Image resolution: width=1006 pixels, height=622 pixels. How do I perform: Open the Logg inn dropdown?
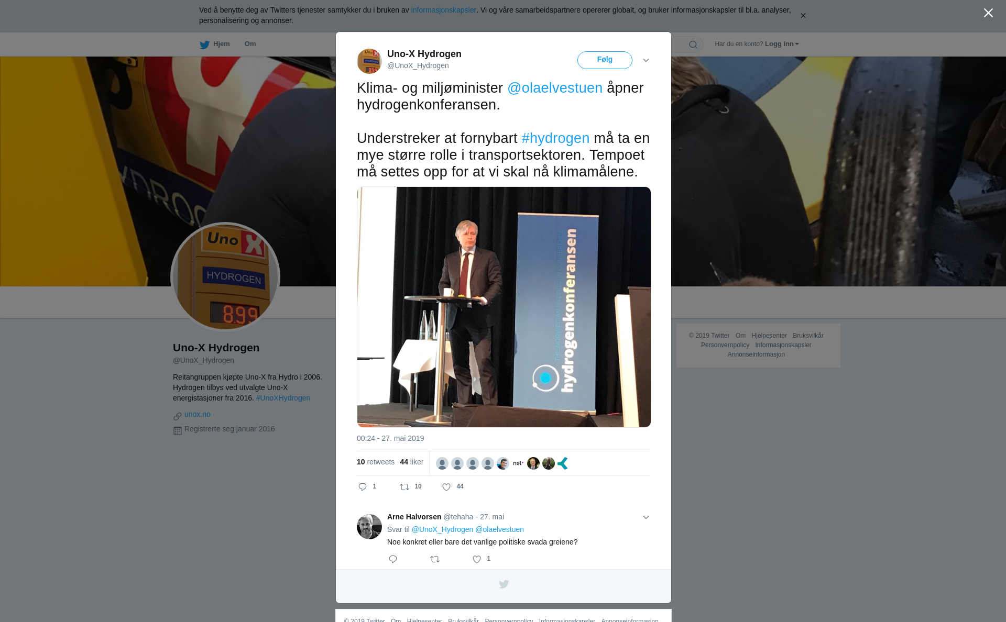click(782, 44)
